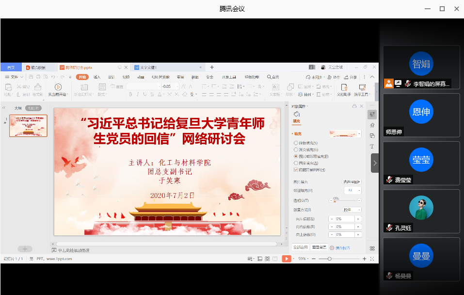Switch to the Insert (插入) ribbon tab
The image size is (464, 295).
click(97, 77)
